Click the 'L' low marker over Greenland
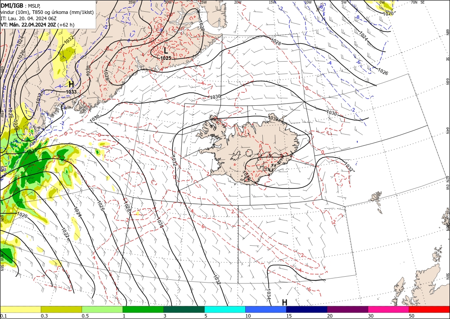 (166, 51)
